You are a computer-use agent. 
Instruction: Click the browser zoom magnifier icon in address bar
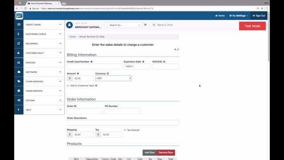[258, 8]
